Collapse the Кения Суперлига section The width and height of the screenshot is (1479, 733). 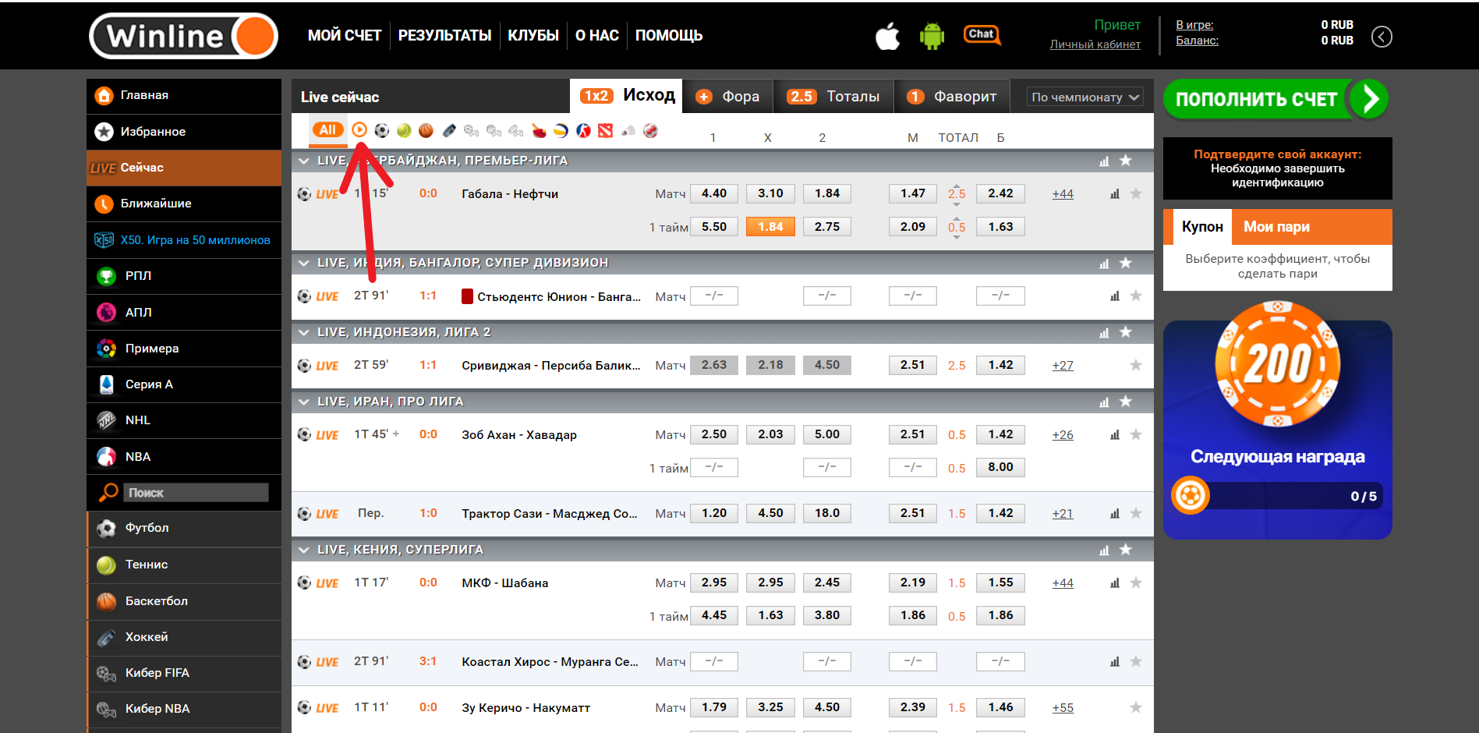[x=304, y=550]
